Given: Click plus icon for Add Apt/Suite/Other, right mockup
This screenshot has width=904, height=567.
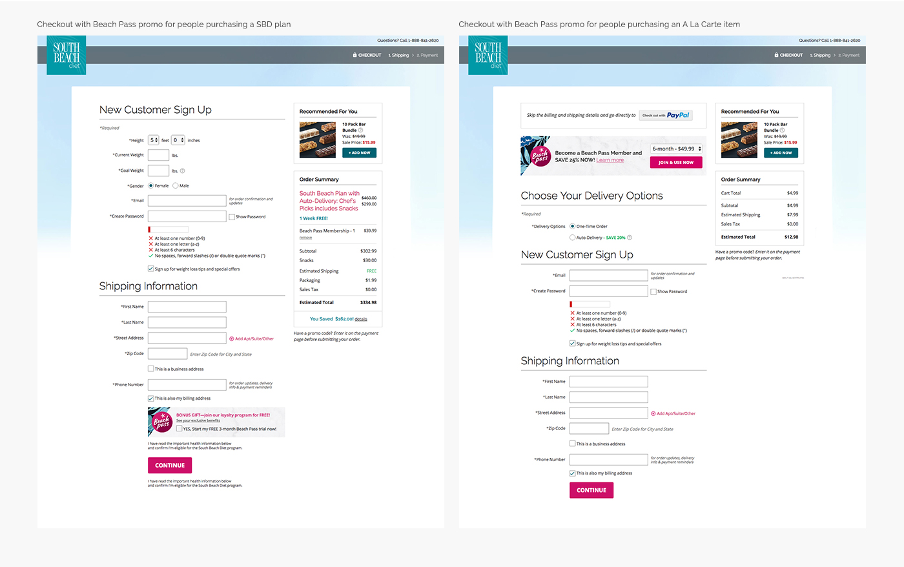Looking at the screenshot, I should tap(653, 413).
